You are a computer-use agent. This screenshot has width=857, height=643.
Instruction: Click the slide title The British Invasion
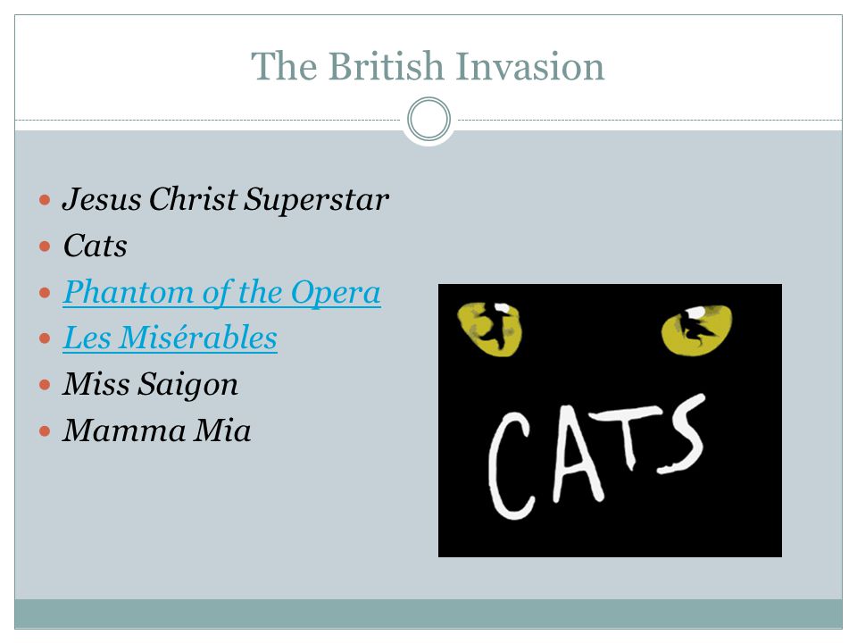click(428, 66)
